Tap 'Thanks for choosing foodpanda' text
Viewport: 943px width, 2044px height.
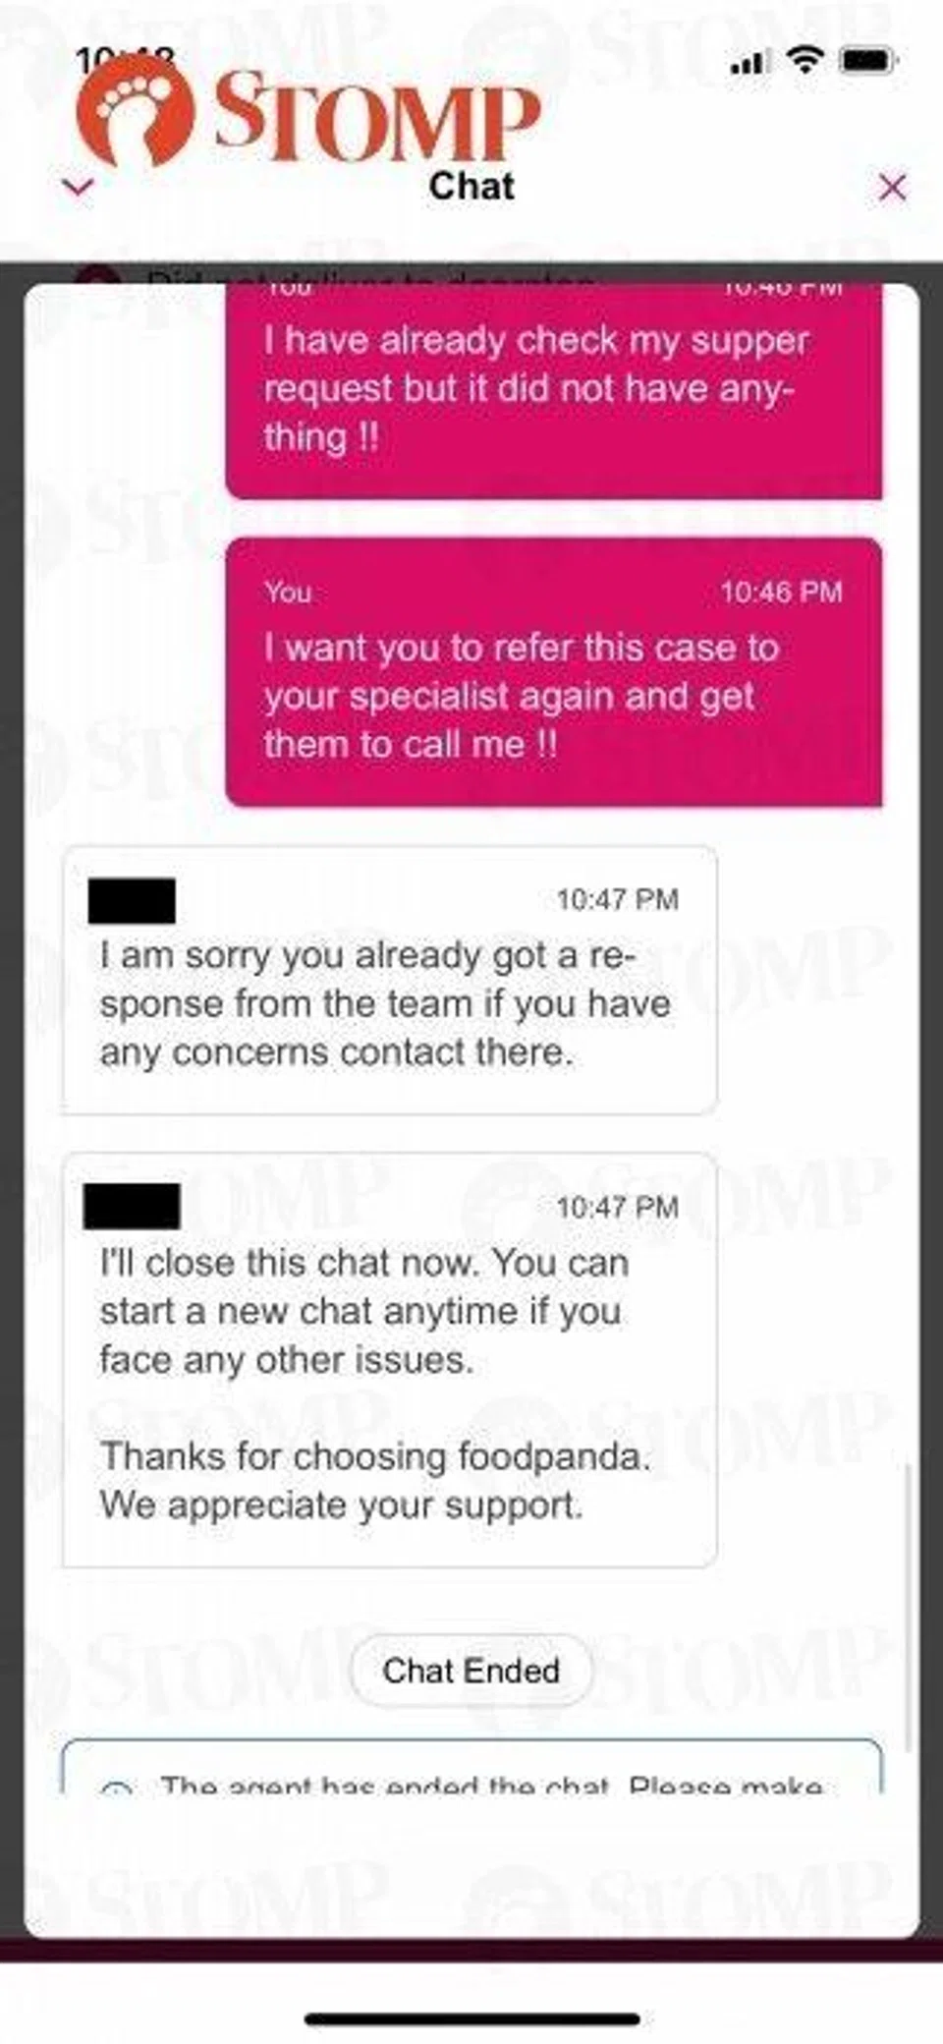pyautogui.click(x=375, y=1456)
